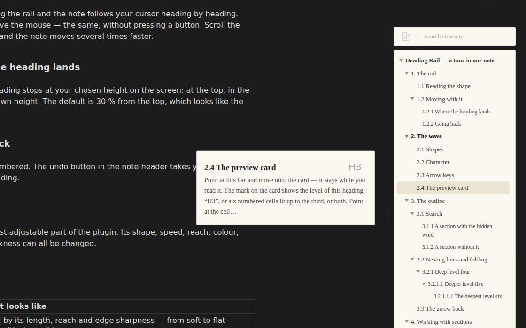Go to 2.1 Shapes entry
Viewport: 526px width, 328px height.
pyautogui.click(x=430, y=149)
